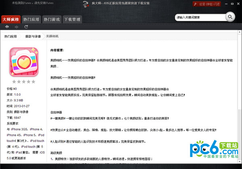Screen dimensions: 242x169
Task: Click the 摄影与录像 breadcrumb link
Action: (x=33, y=36)
